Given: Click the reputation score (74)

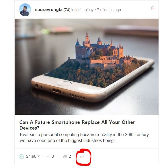Looking at the screenshot, I should 67,10.
